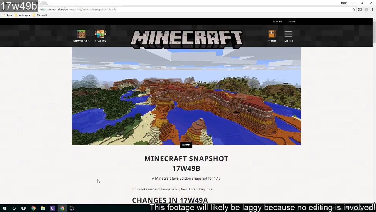Open the Minecraft bookmark folder
Image resolution: width=376 pixels, height=212 pixels.
coord(40,15)
